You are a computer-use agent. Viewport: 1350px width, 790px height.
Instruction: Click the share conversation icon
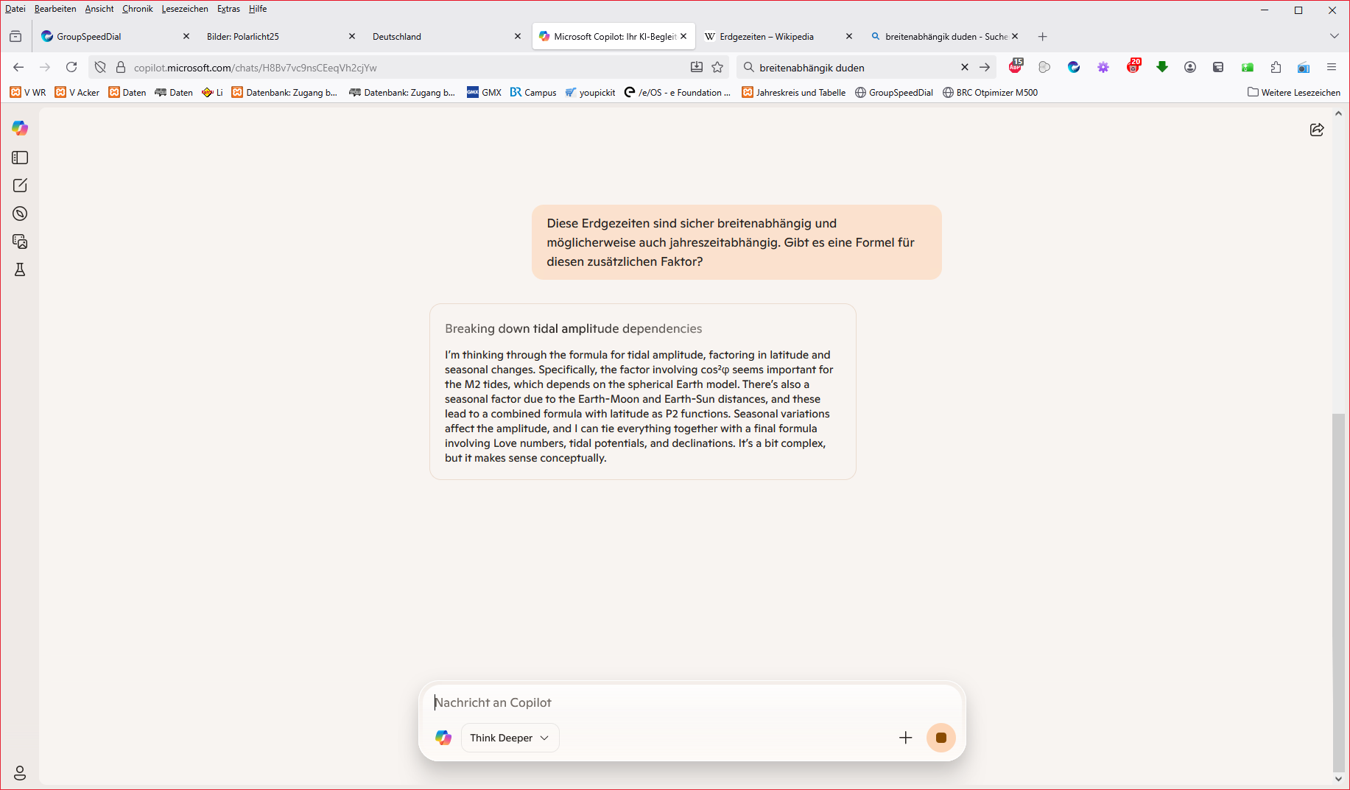click(x=1317, y=130)
